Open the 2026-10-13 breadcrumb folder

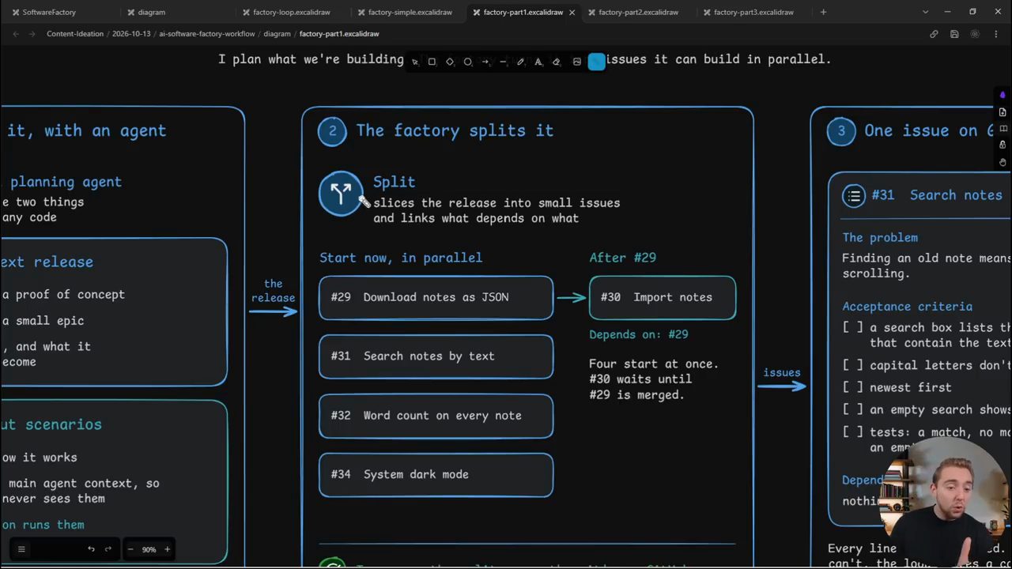pyautogui.click(x=131, y=34)
